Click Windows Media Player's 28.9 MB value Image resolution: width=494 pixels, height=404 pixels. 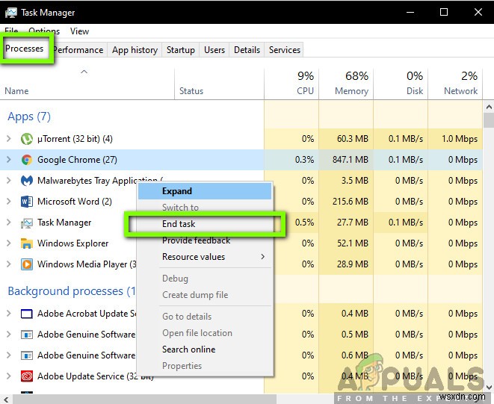[x=353, y=264]
